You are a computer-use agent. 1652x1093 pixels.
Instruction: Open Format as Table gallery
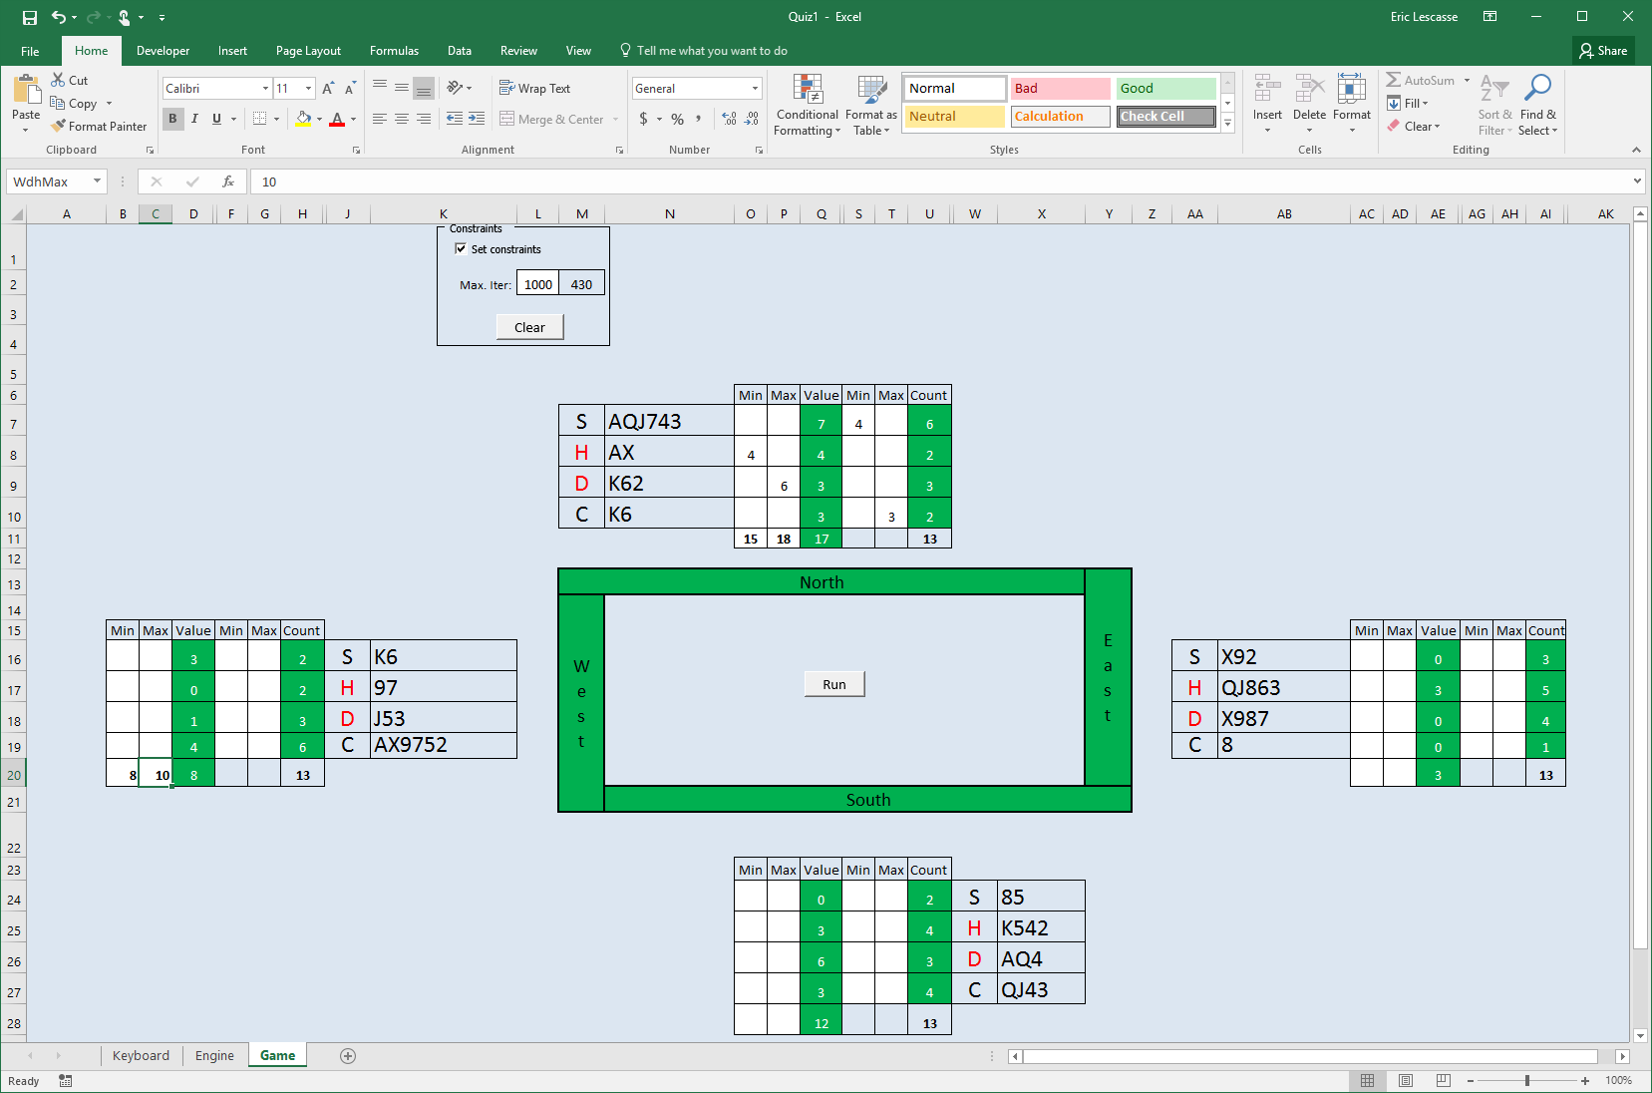pos(871,106)
